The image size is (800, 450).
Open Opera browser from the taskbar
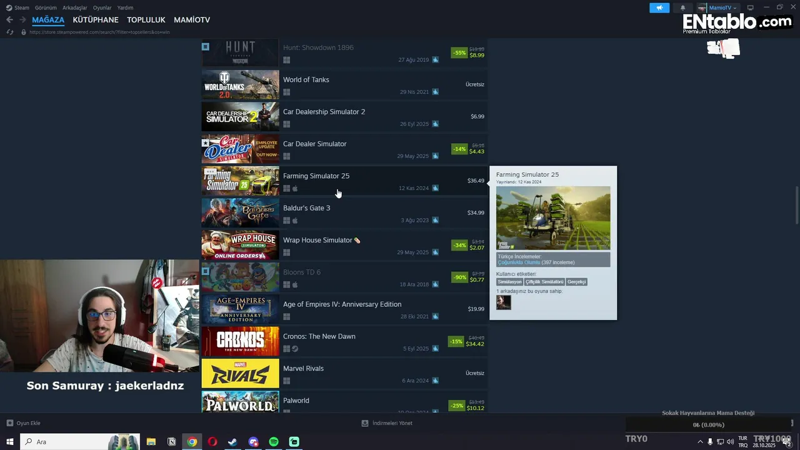click(x=212, y=442)
